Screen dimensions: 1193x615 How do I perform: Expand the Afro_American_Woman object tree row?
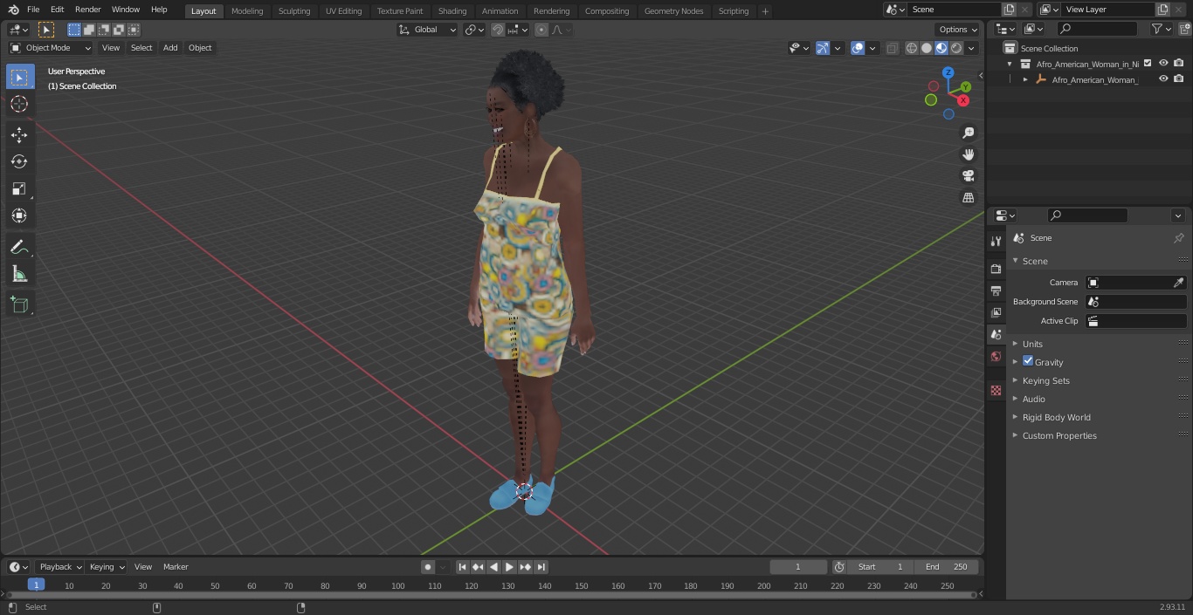pyautogui.click(x=1025, y=79)
